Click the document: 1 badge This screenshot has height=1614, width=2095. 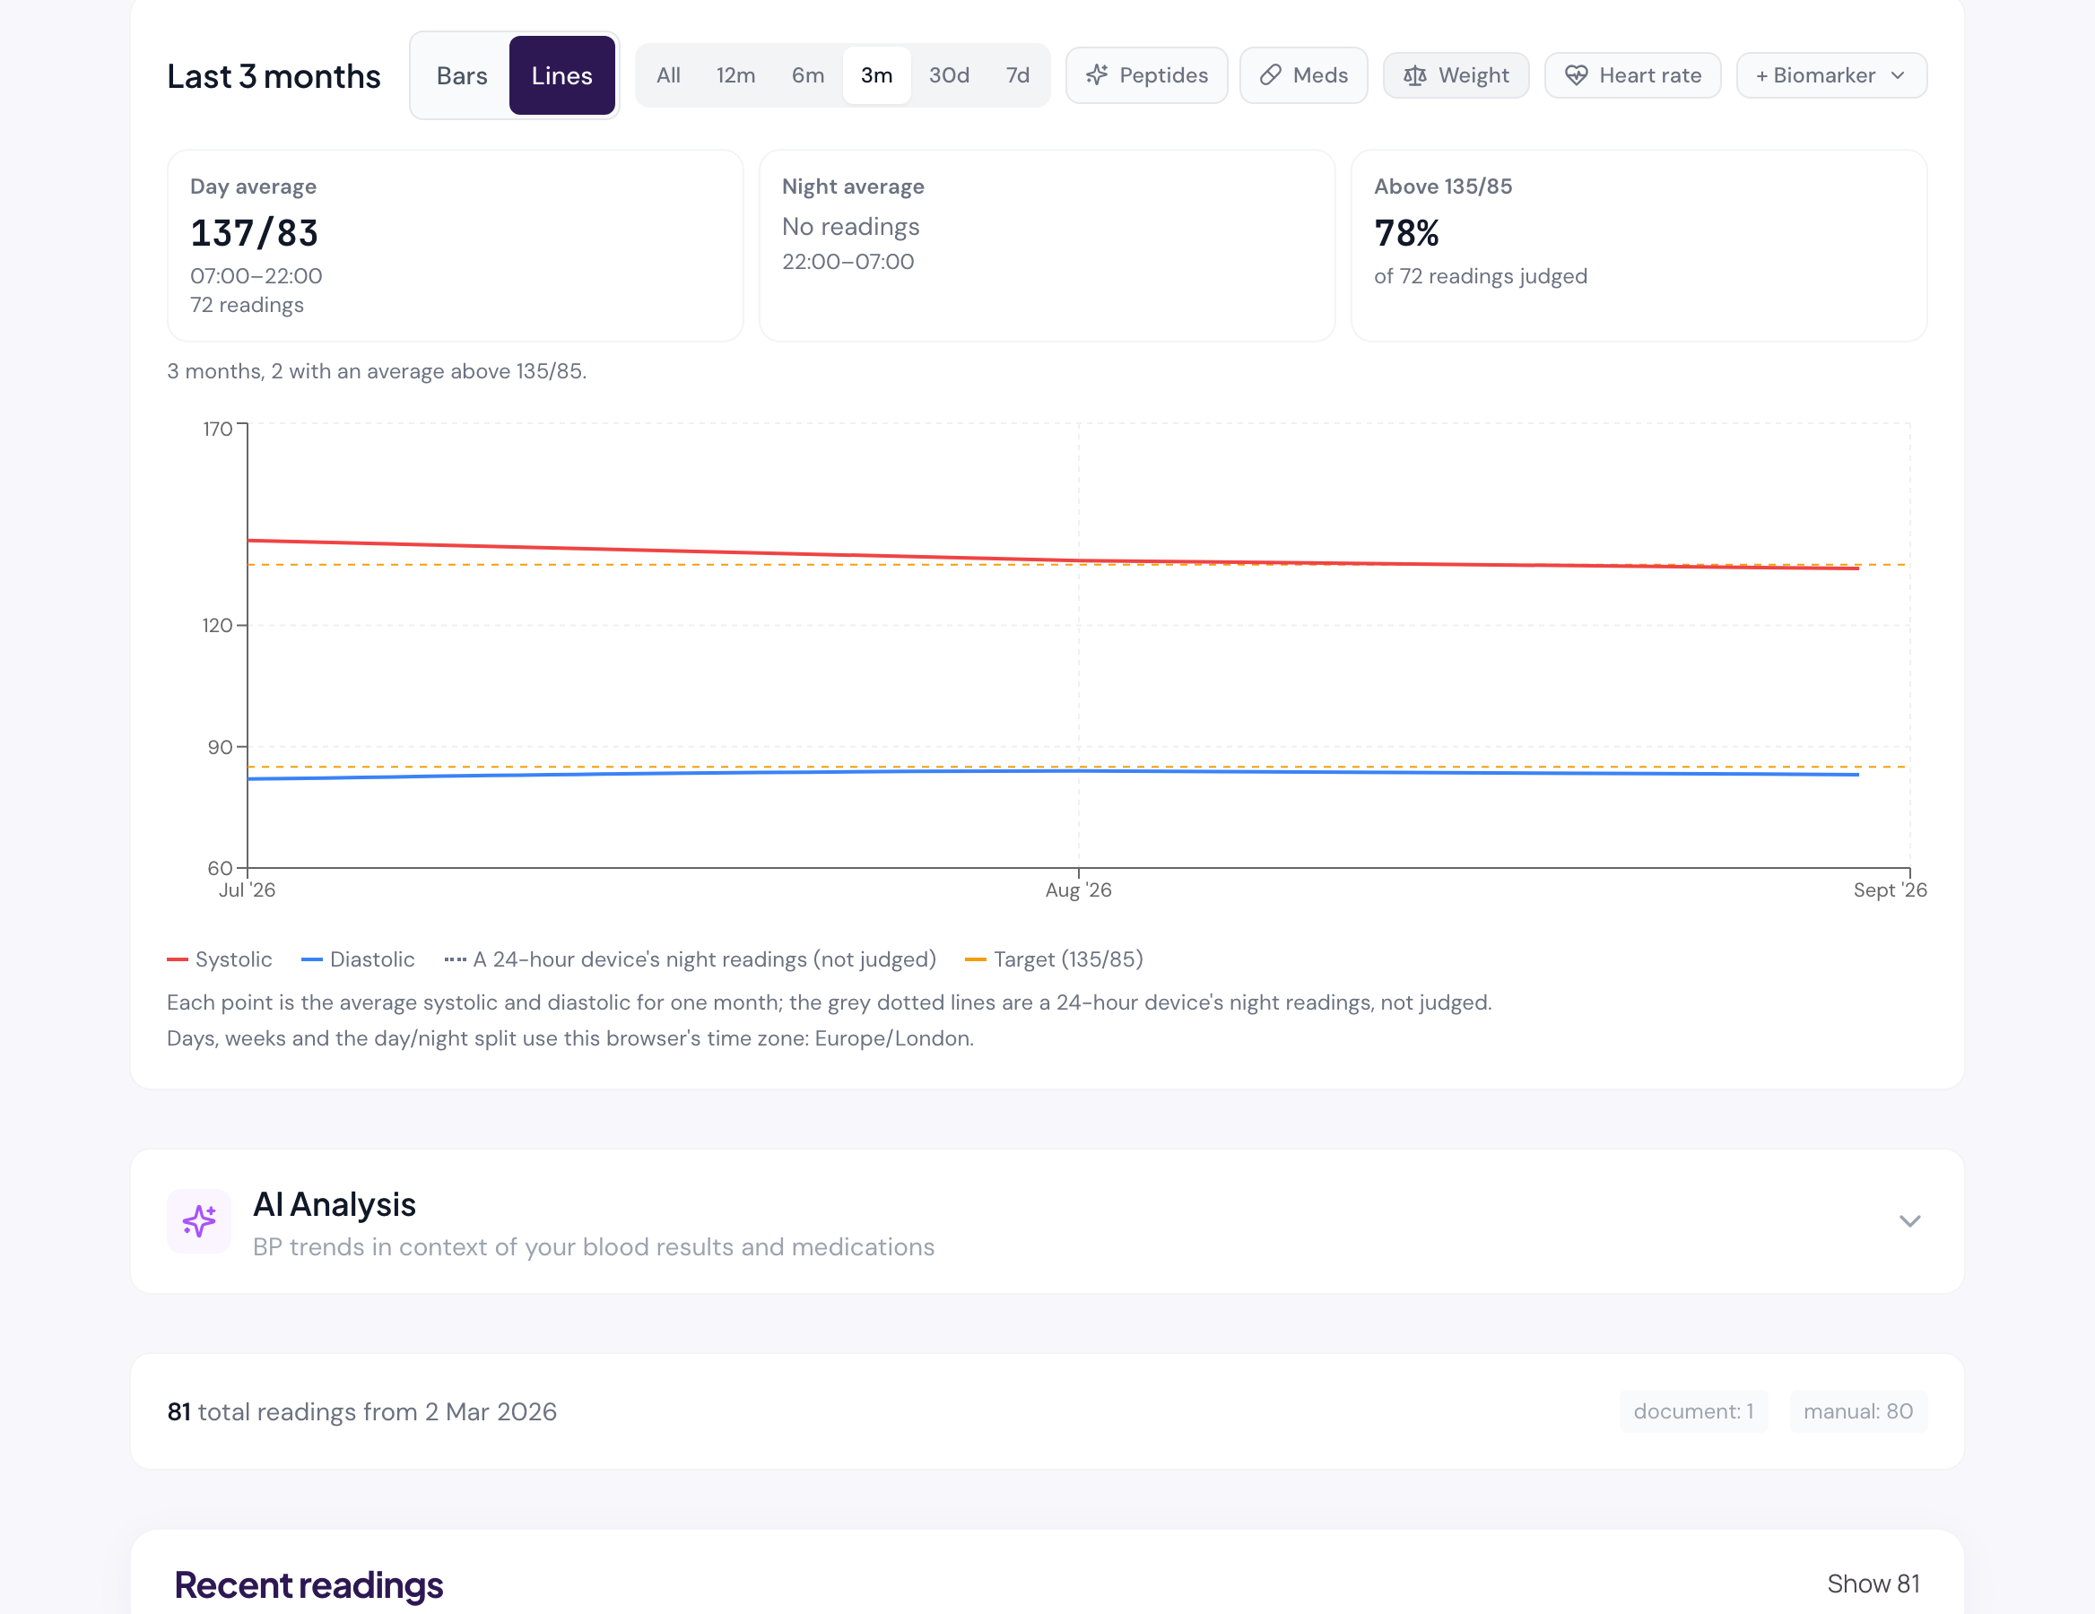(1693, 1411)
